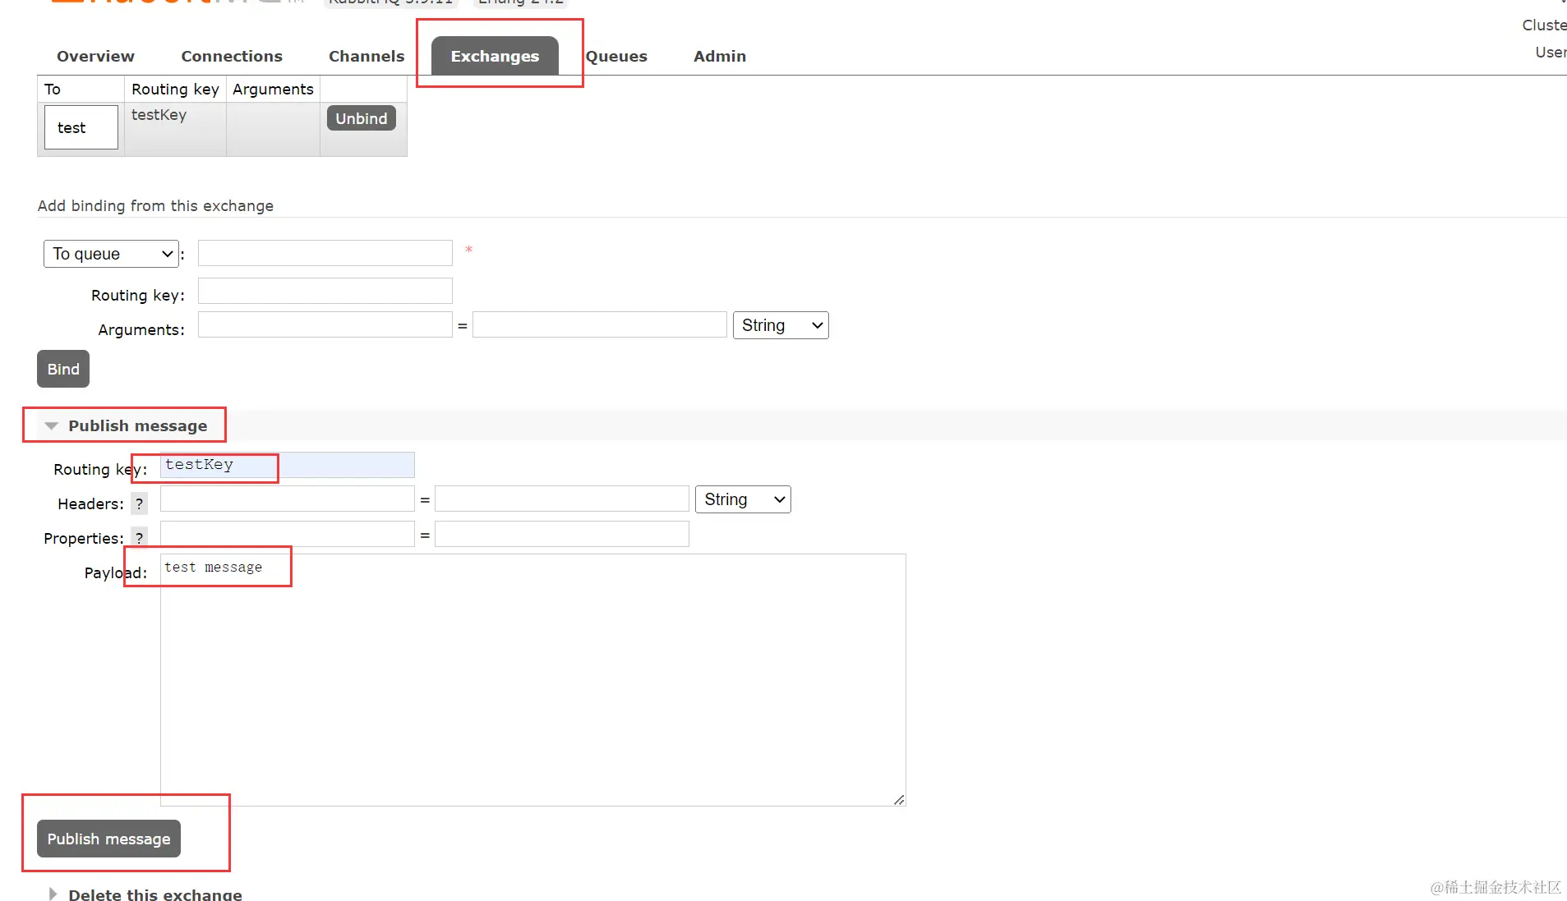This screenshot has height=901, width=1567.
Task: Click the Unbind button for testKey binding
Action: coord(361,118)
